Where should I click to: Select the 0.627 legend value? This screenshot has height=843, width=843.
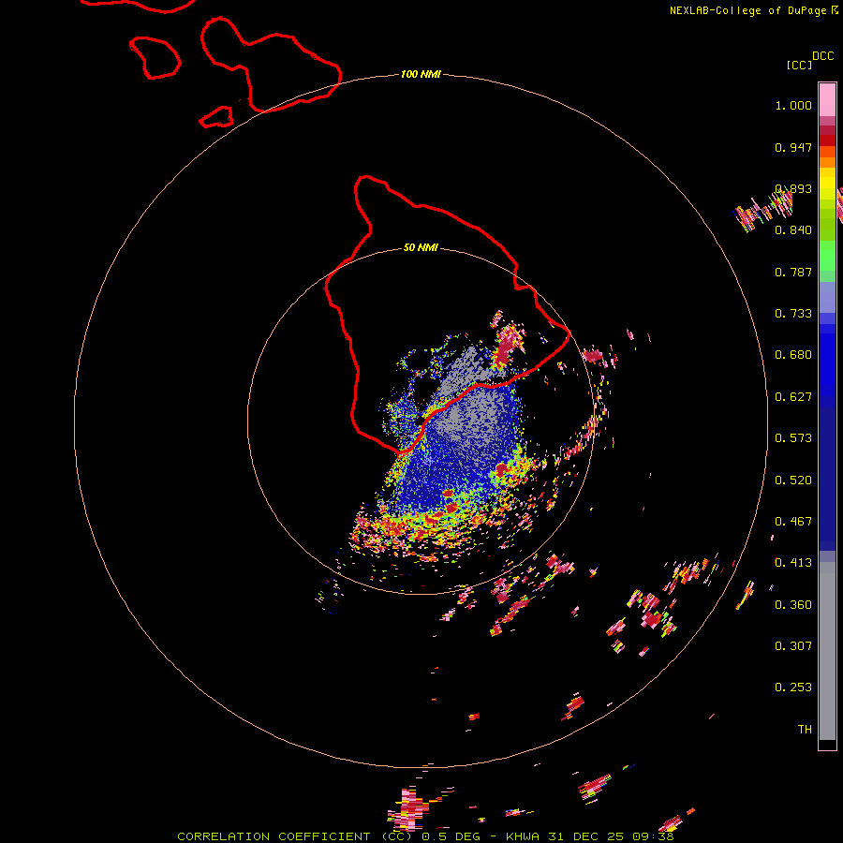793,397
